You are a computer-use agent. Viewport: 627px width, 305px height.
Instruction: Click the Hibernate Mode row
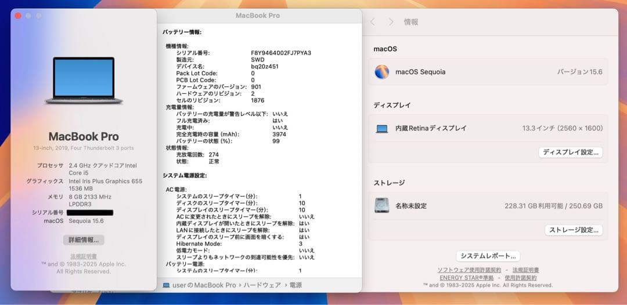tap(239, 244)
